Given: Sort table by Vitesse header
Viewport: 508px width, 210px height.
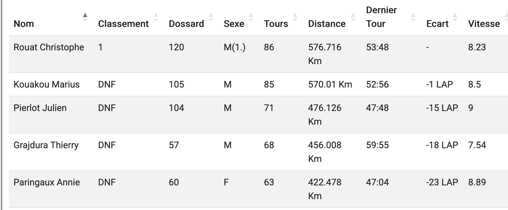Looking at the screenshot, I should 484,24.
